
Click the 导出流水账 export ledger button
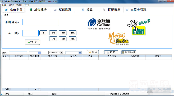129,52
